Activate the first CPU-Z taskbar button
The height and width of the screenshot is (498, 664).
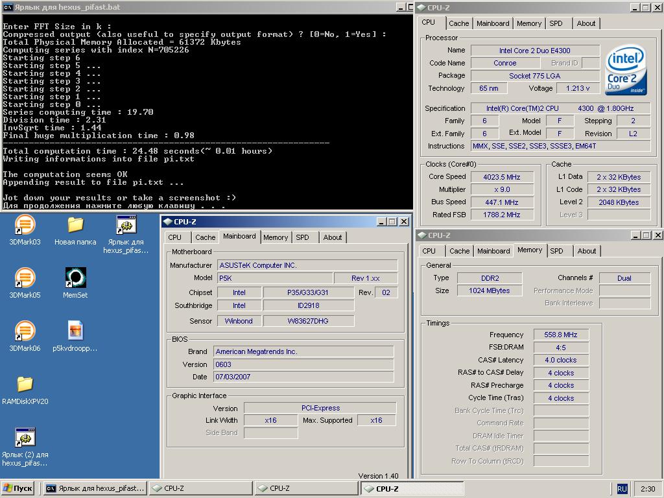[x=200, y=488]
